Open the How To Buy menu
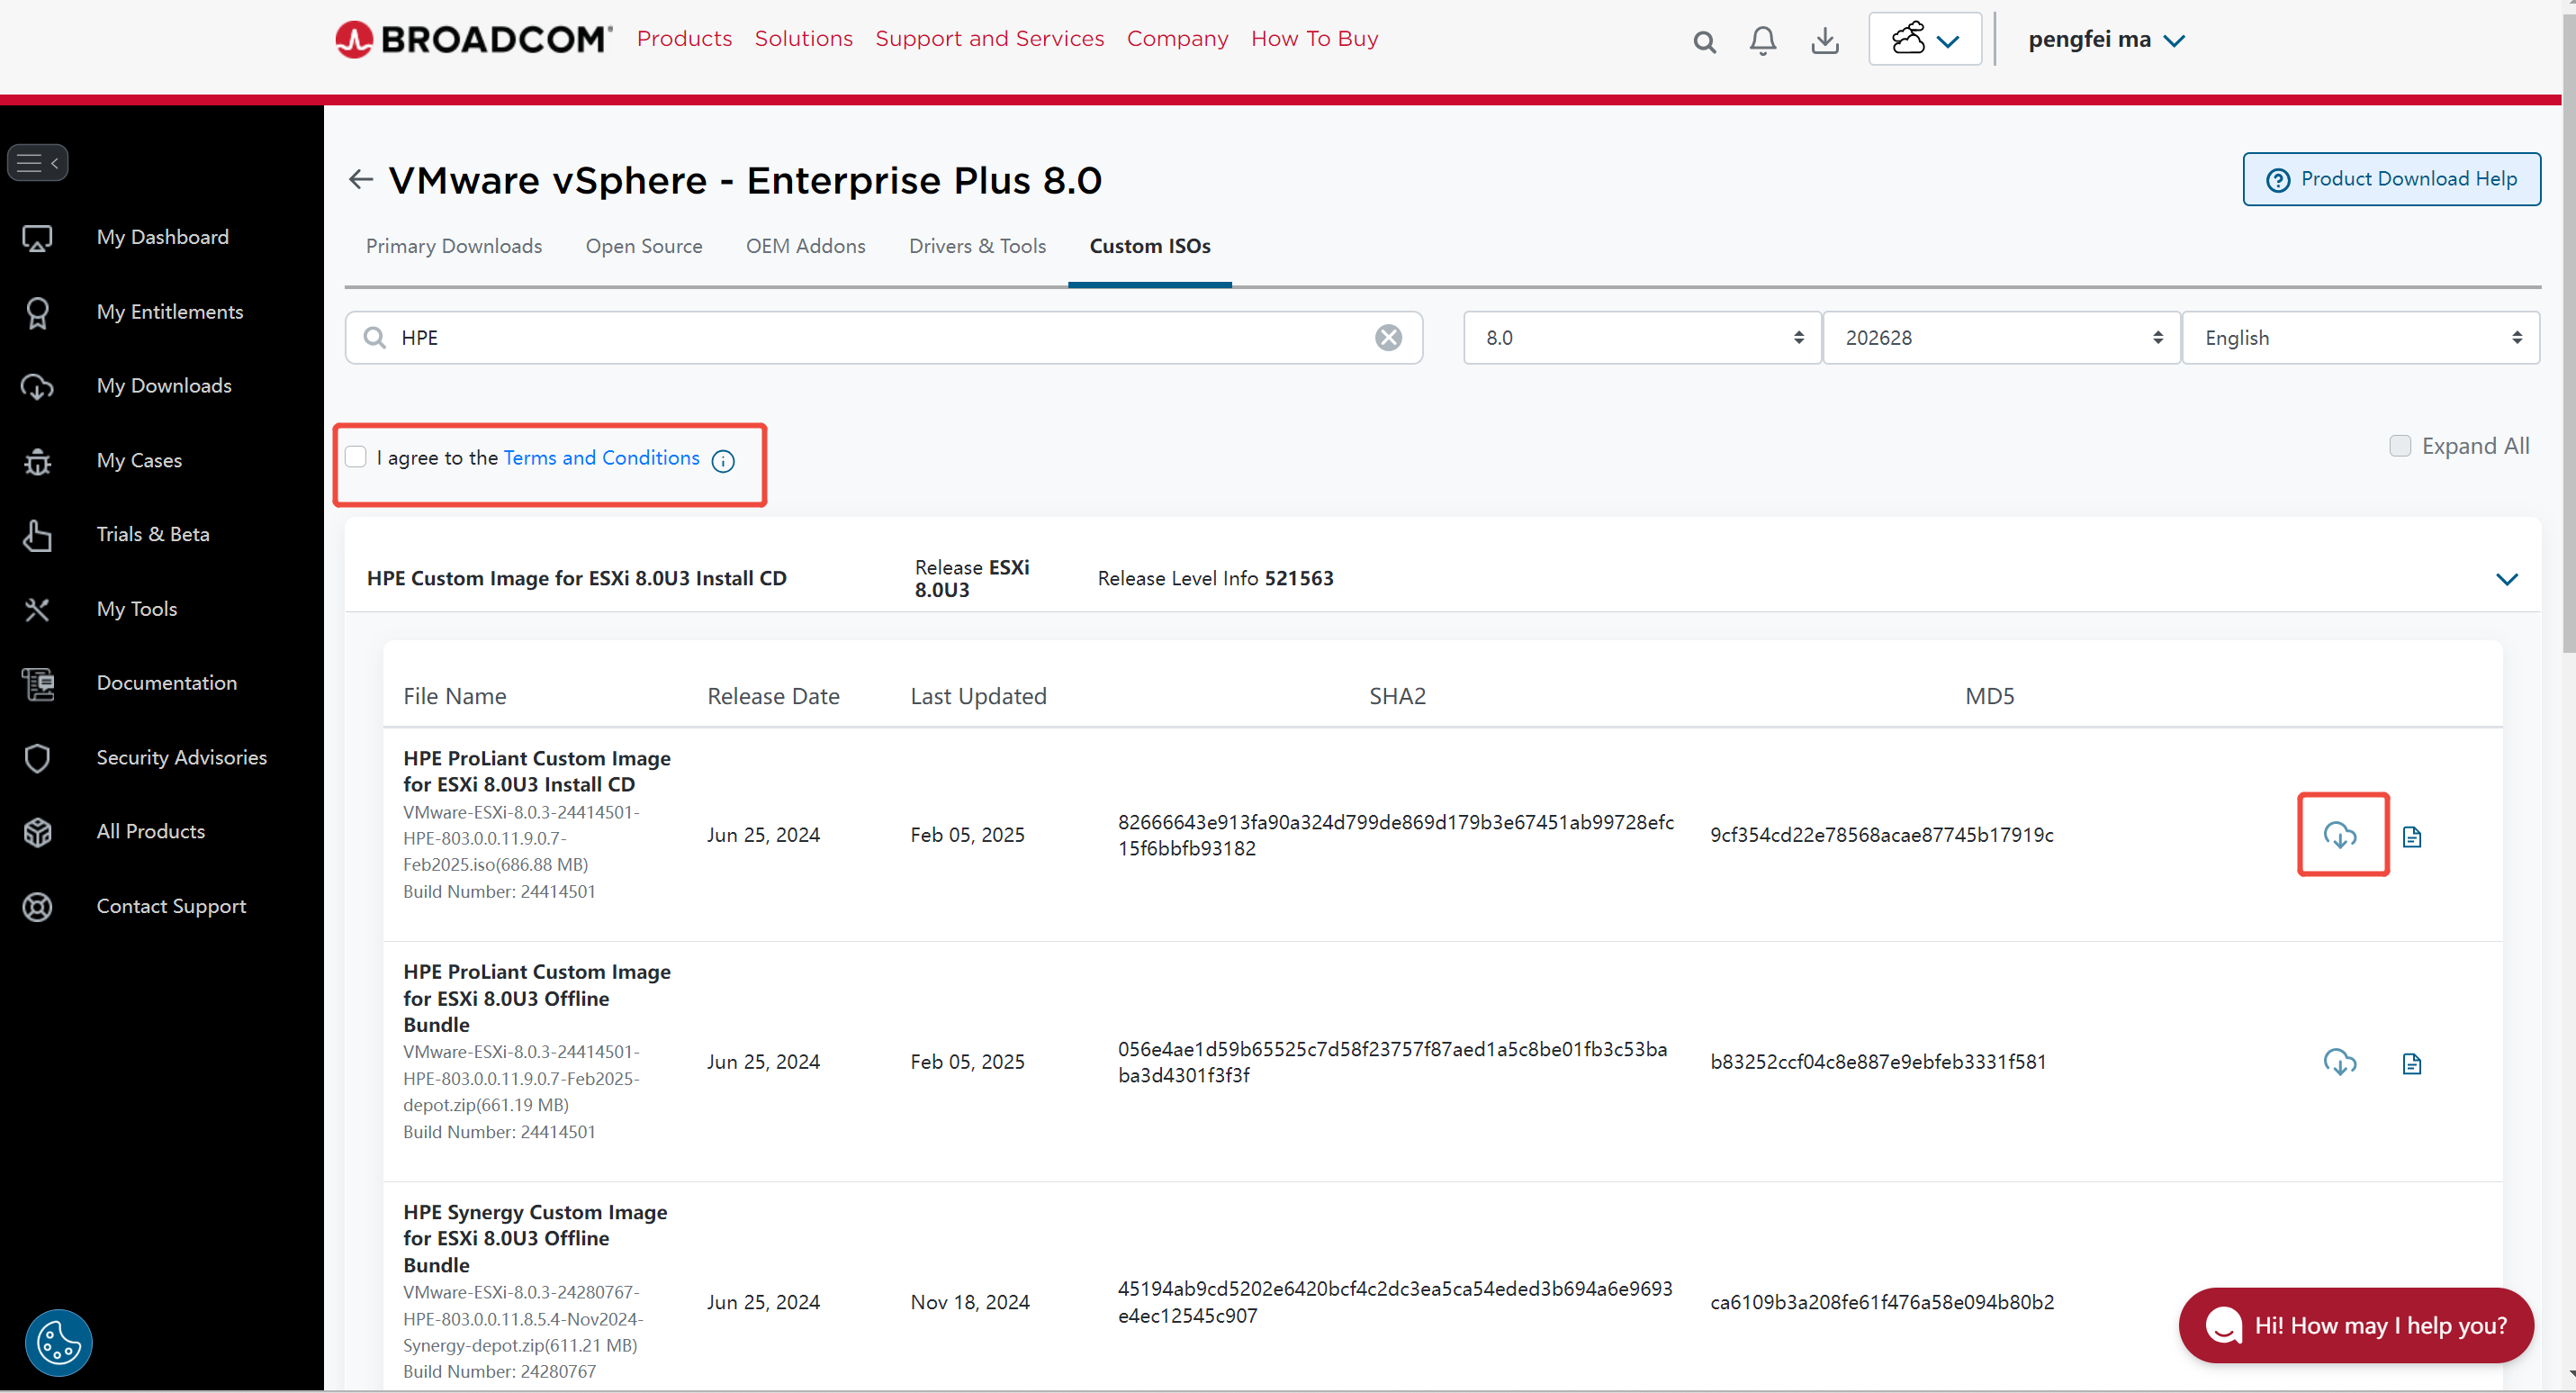The width and height of the screenshot is (2576, 1393). (1314, 39)
